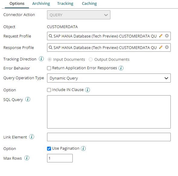View Max Rows info tooltip
This screenshot has height=176, width=178.
27,158
